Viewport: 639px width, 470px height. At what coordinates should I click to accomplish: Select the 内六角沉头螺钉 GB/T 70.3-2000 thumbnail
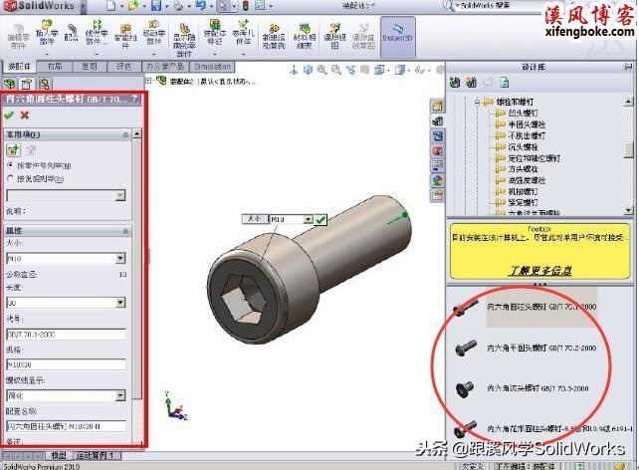click(465, 389)
